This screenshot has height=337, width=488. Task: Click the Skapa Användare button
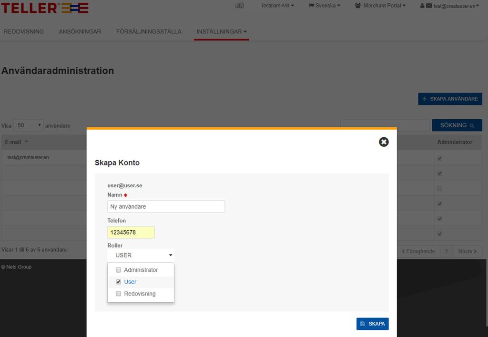tap(450, 99)
